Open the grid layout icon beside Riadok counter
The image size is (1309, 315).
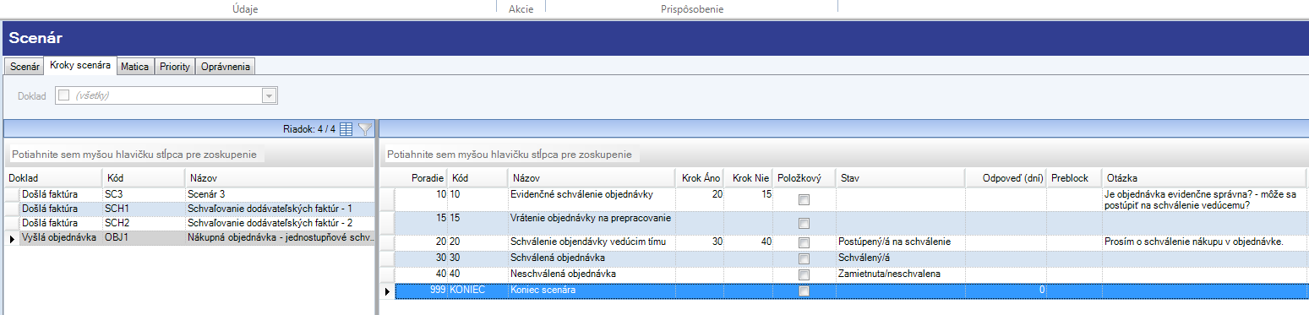pyautogui.click(x=346, y=129)
